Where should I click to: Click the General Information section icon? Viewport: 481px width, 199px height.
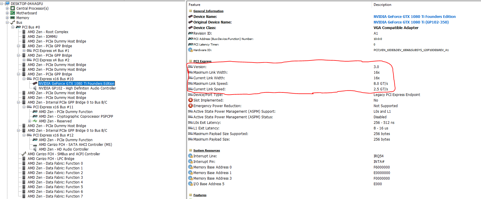[x=191, y=11]
